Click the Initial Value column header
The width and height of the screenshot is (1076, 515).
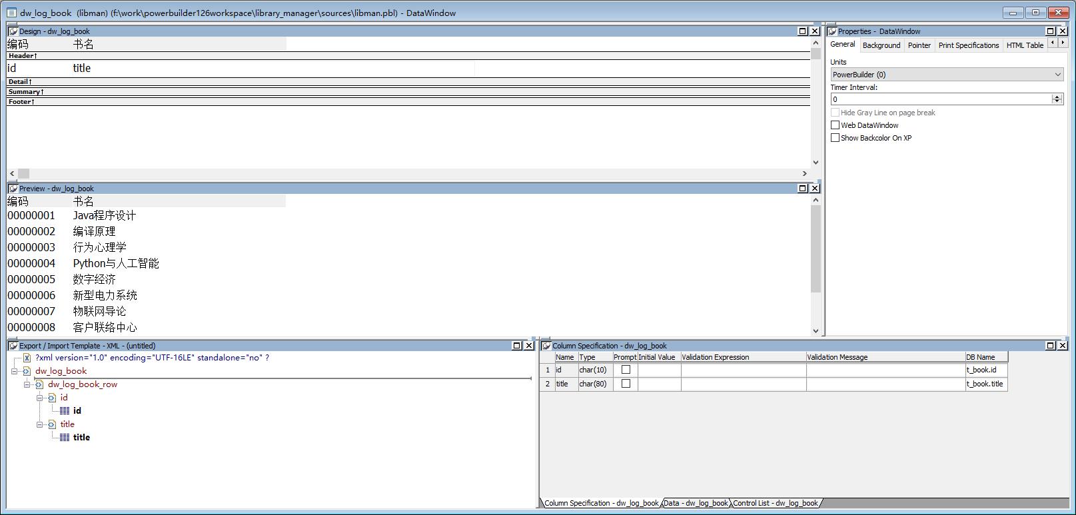659,357
